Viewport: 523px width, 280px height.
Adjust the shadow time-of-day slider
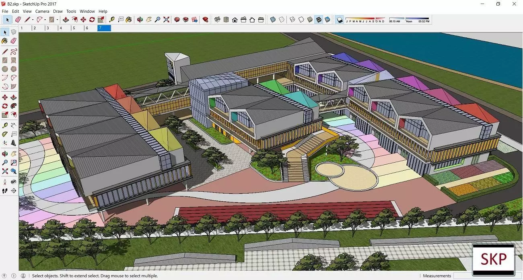point(409,19)
